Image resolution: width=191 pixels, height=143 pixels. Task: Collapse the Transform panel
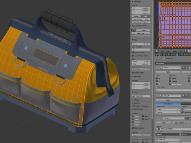(x=133, y=2)
